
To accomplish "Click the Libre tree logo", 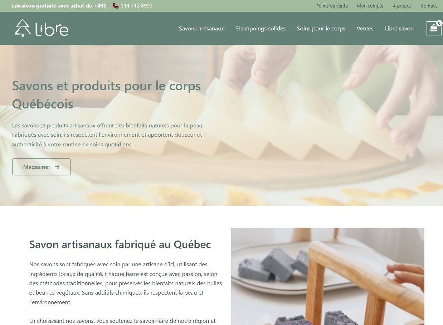I will pyautogui.click(x=23, y=28).
